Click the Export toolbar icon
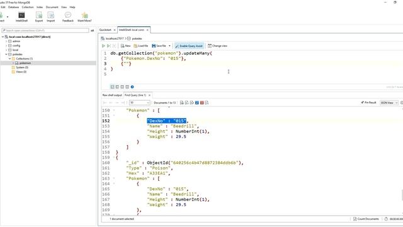 coord(39,15)
